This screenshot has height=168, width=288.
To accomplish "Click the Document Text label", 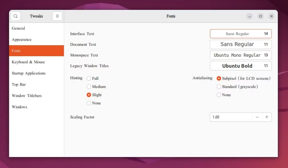I will [83, 44].
